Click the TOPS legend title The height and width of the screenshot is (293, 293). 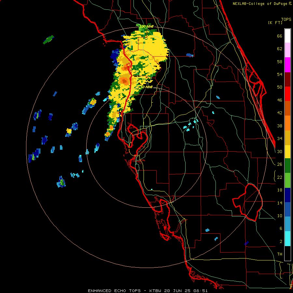[286, 19]
